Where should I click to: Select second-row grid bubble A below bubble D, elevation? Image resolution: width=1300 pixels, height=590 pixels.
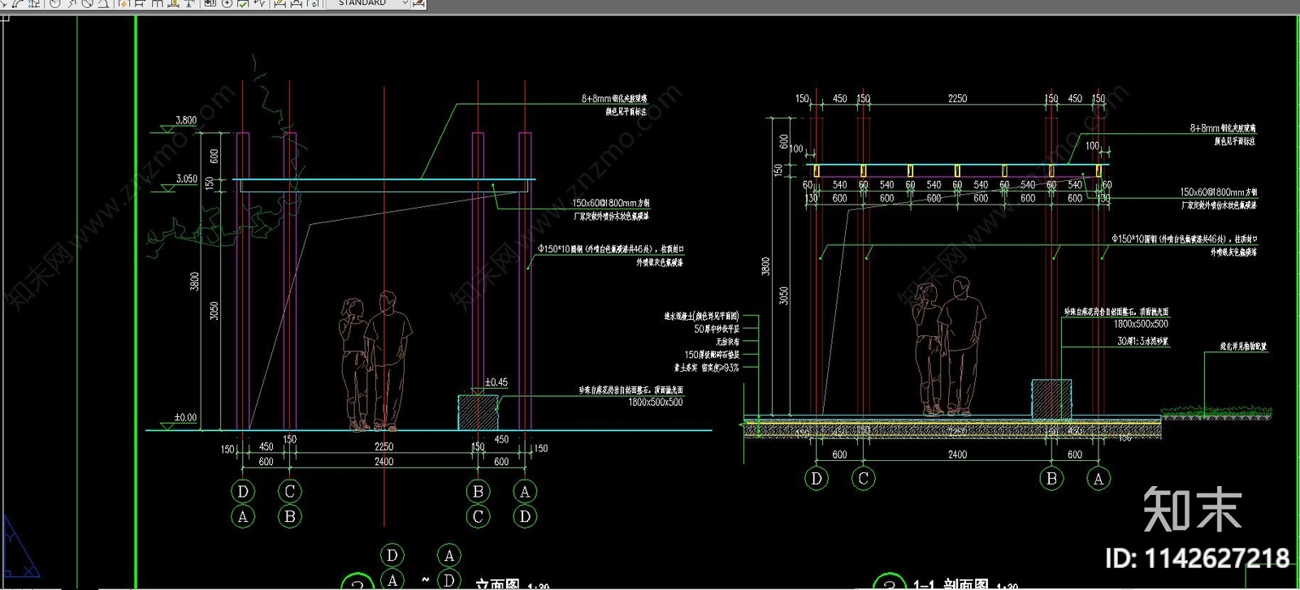243,516
